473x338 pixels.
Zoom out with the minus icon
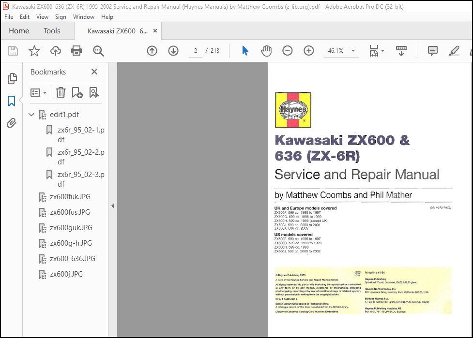288,51
